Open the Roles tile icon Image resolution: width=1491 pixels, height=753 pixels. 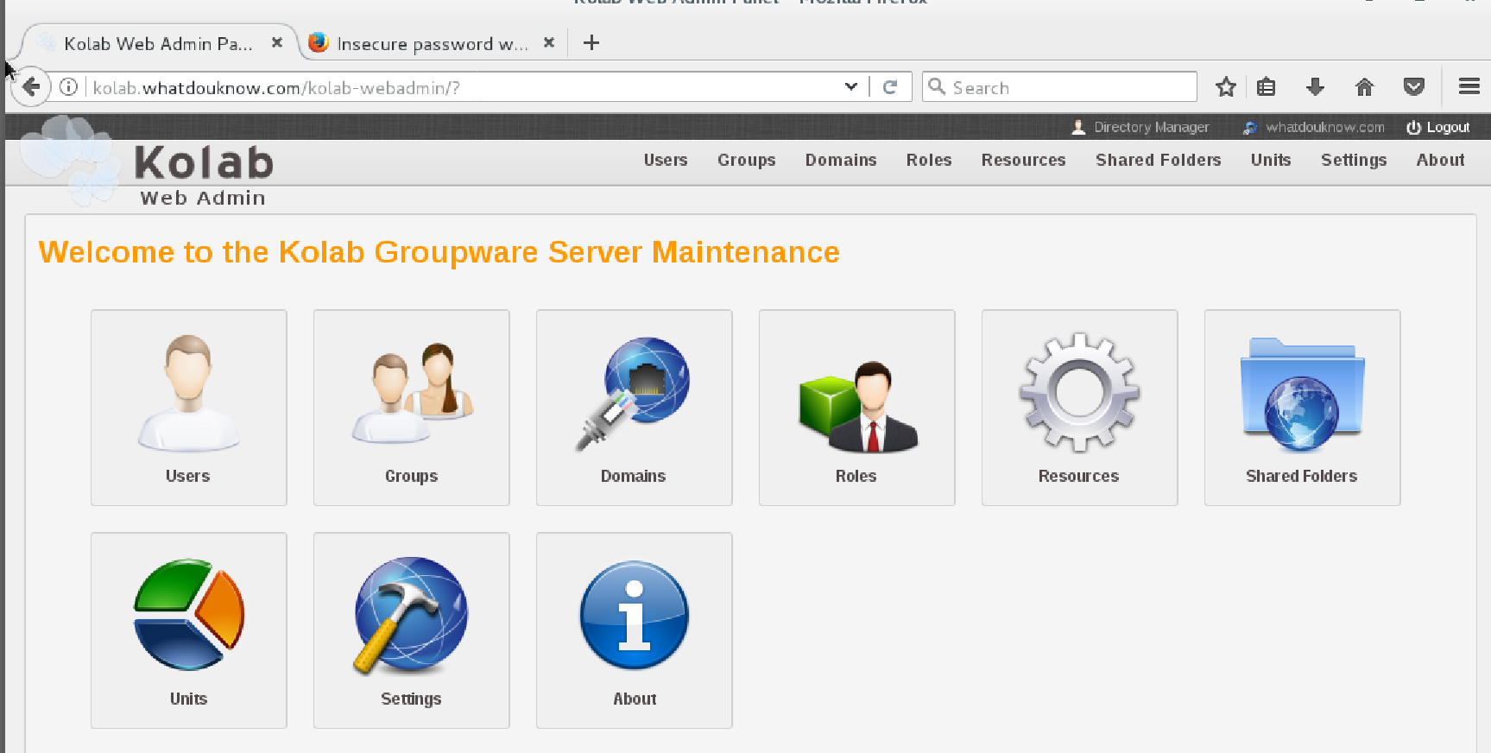tap(857, 406)
